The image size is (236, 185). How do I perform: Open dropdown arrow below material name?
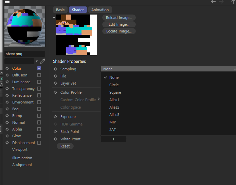point(37,61)
